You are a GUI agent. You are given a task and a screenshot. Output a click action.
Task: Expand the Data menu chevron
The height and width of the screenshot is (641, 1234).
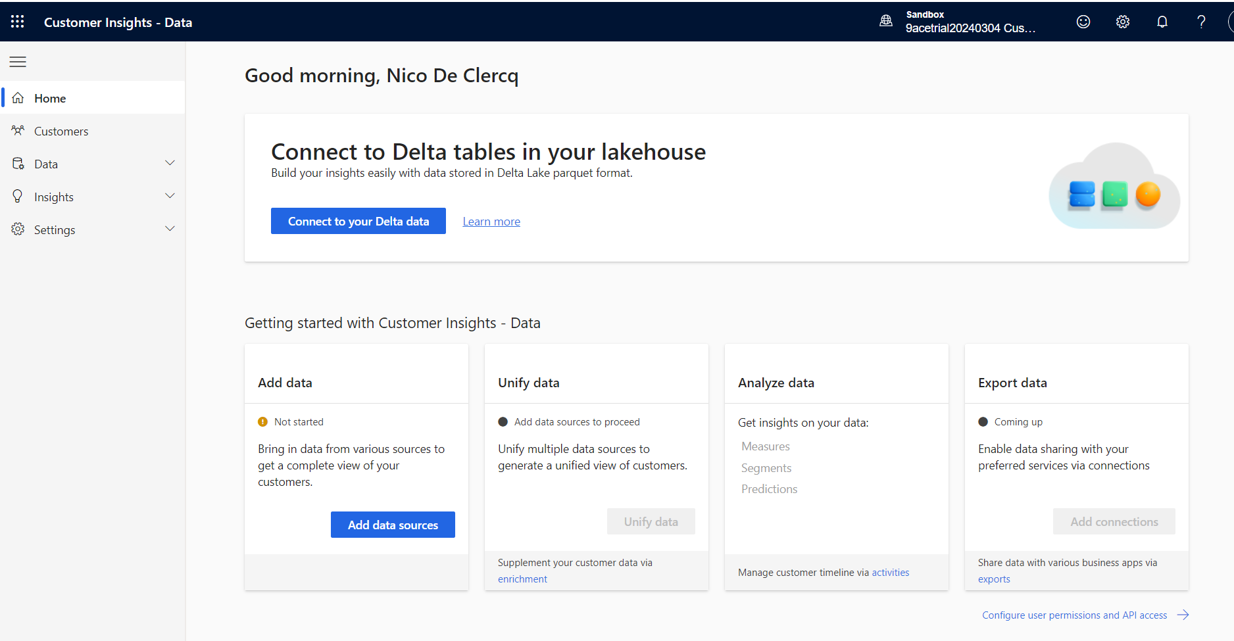170,163
